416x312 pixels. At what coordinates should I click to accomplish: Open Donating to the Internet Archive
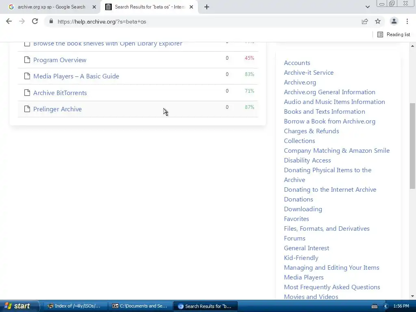click(x=330, y=189)
